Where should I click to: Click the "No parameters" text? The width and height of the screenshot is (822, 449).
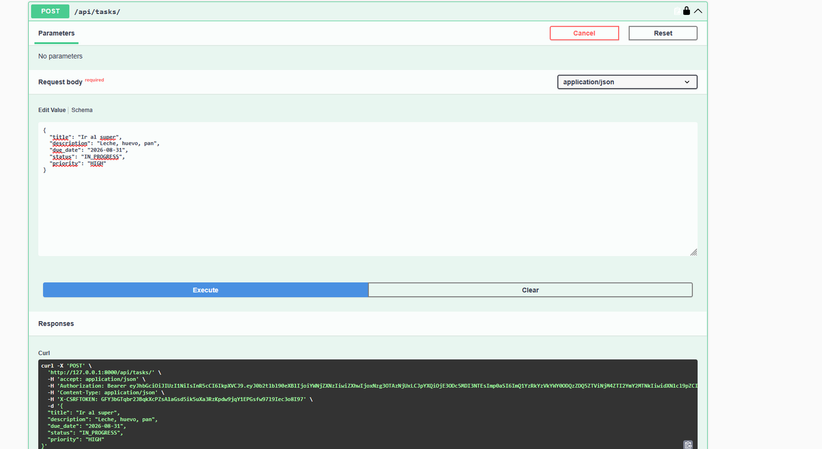[x=60, y=56]
